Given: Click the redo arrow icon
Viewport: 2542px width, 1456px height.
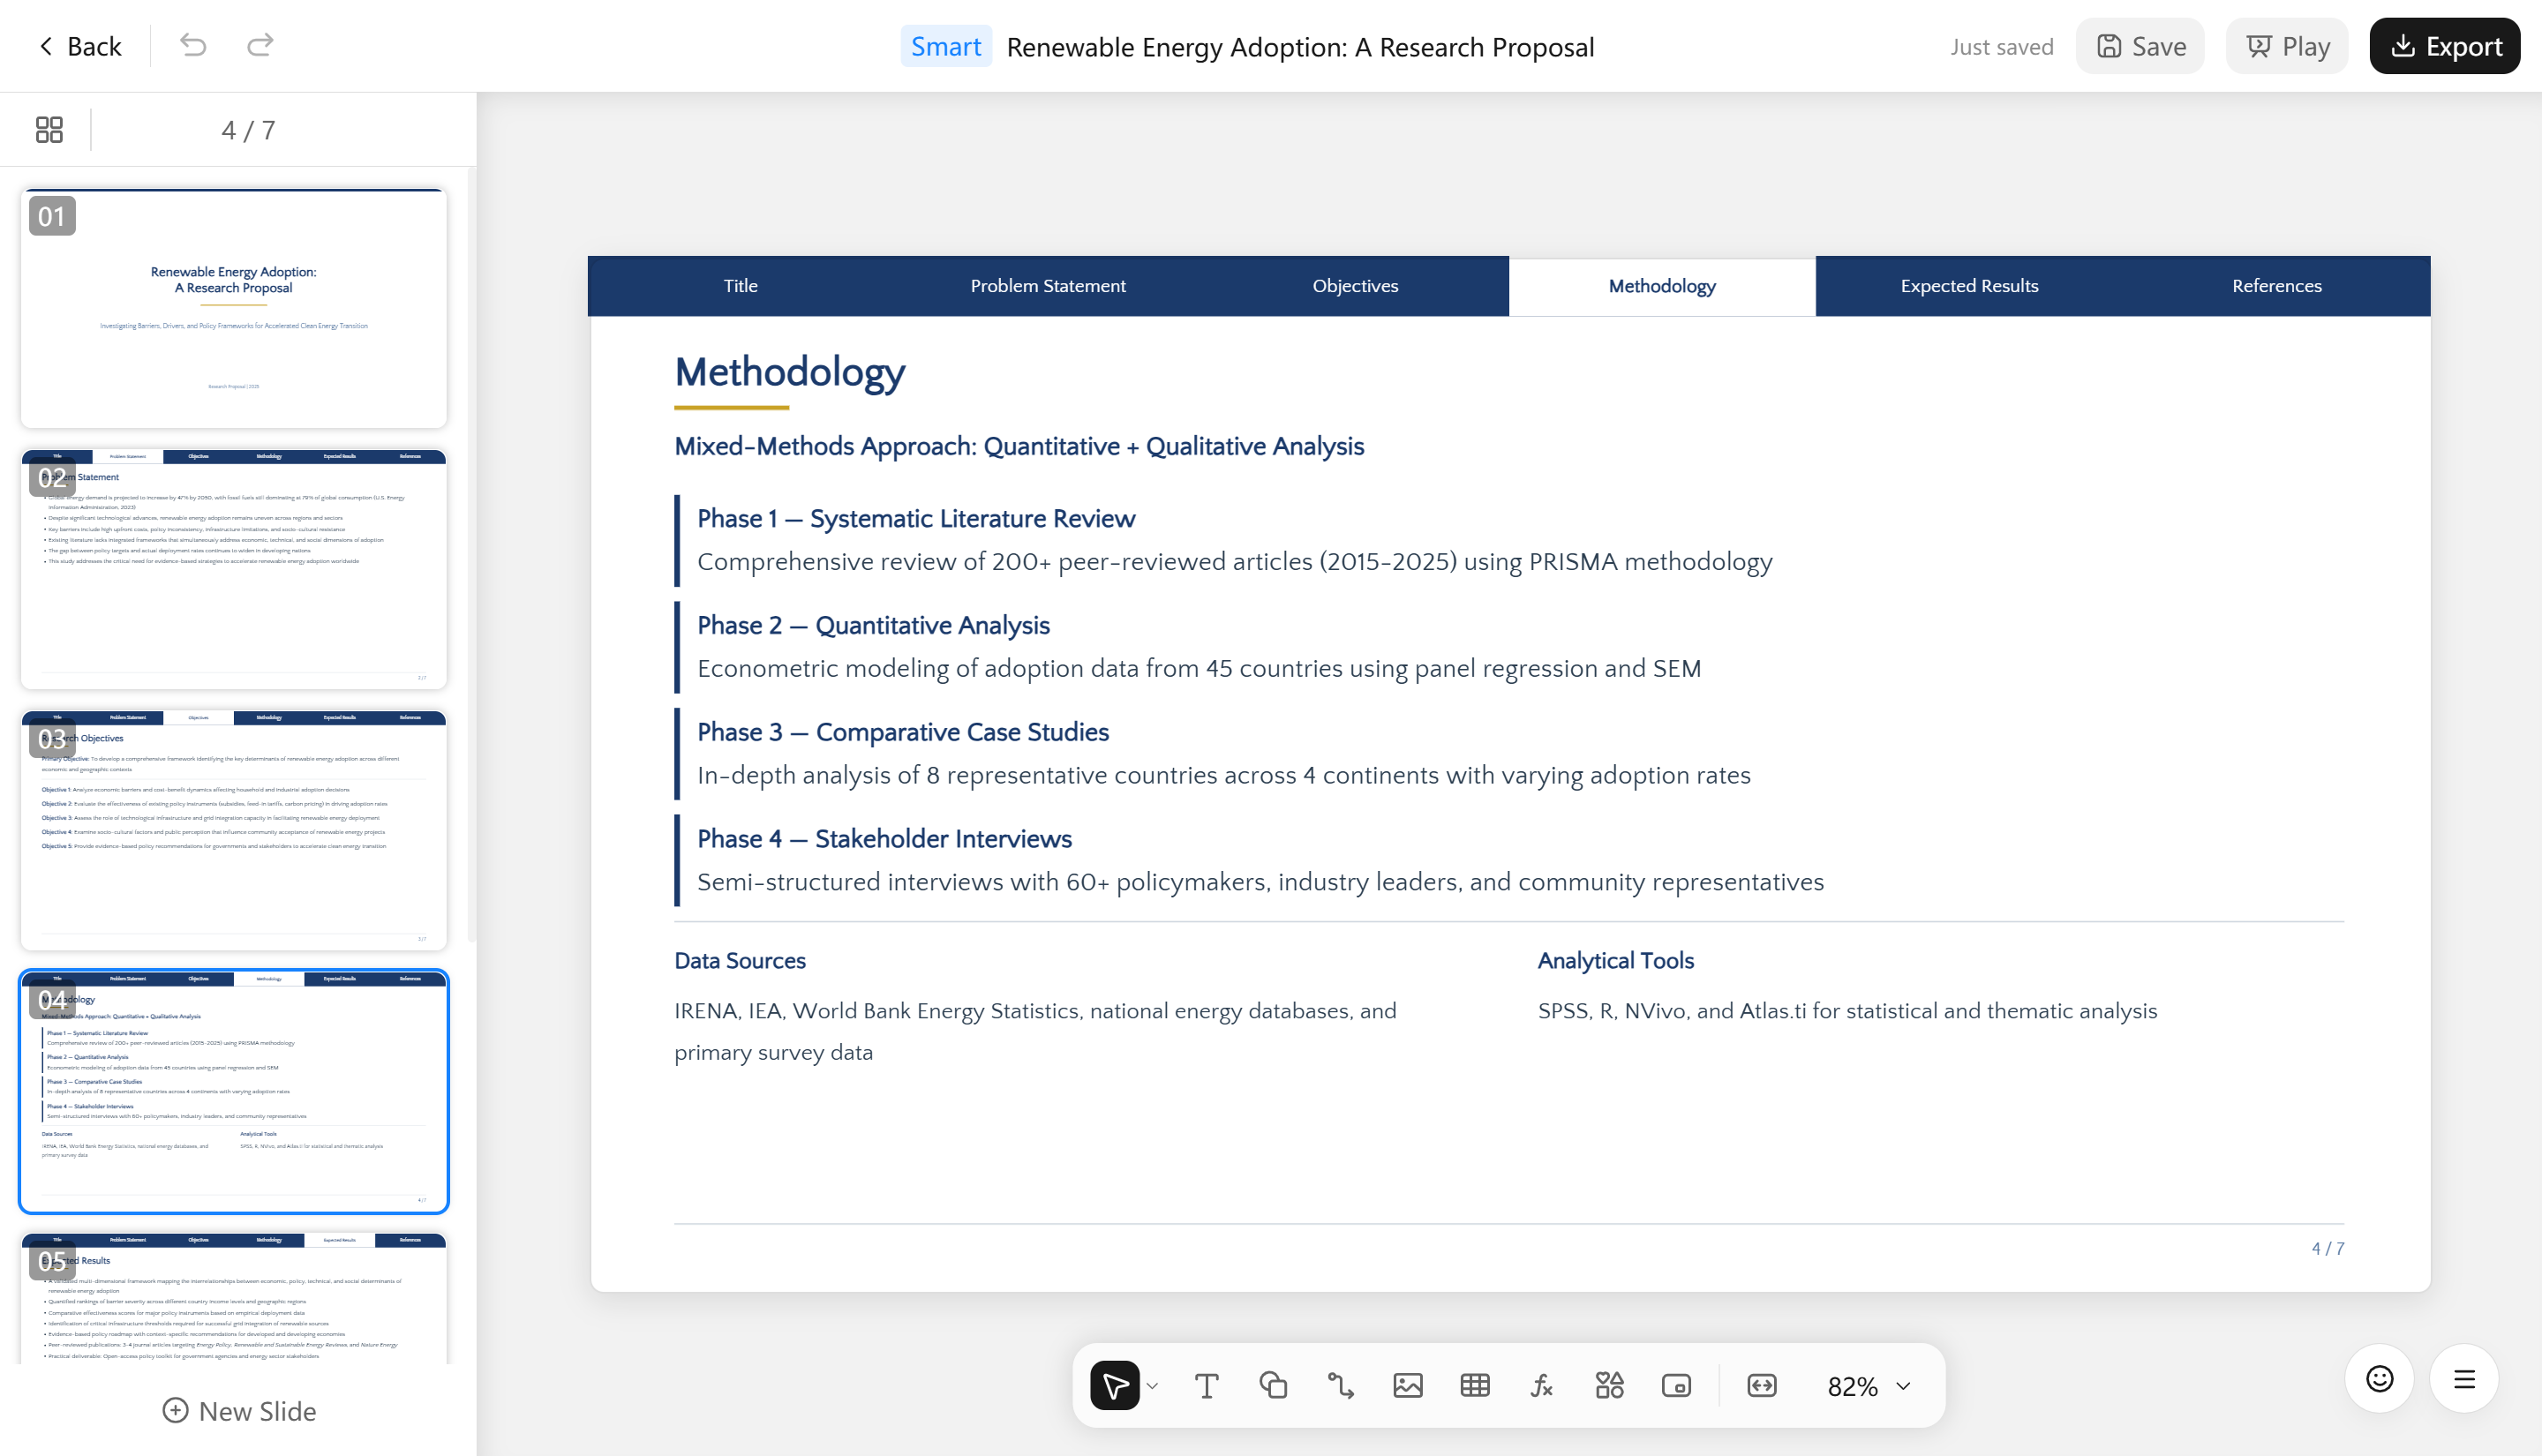Looking at the screenshot, I should pos(260,46).
